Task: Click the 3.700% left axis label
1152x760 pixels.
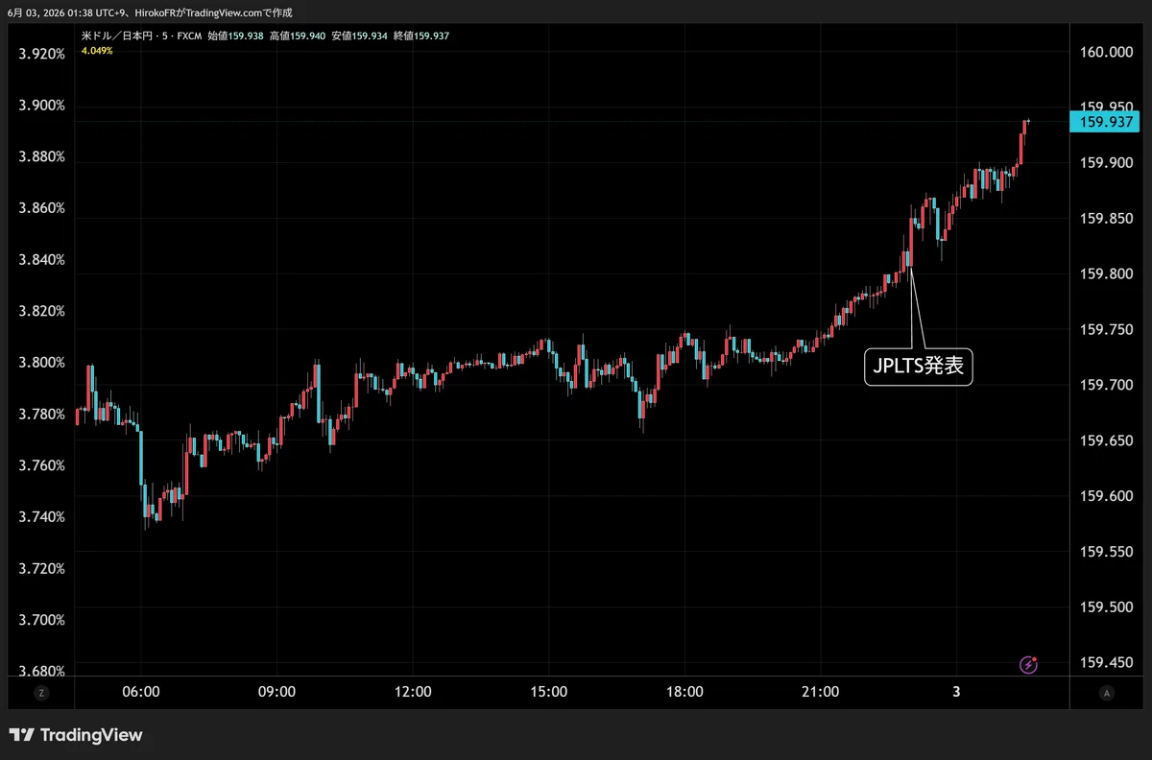Action: [42, 619]
